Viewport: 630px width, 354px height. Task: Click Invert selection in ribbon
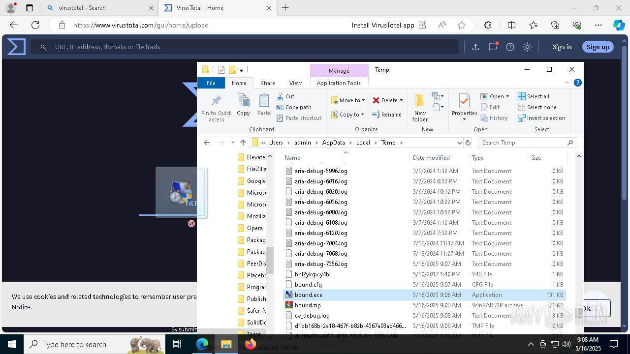[x=541, y=118]
